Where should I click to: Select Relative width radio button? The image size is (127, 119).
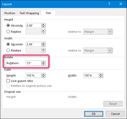(8, 50)
